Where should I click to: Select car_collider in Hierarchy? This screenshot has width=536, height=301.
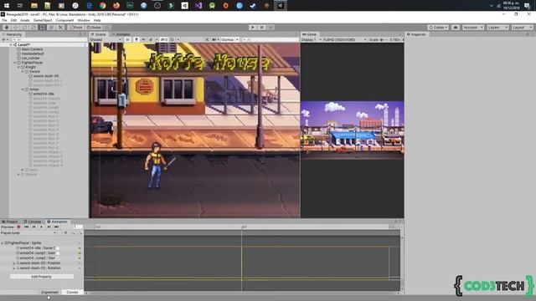[30, 59]
